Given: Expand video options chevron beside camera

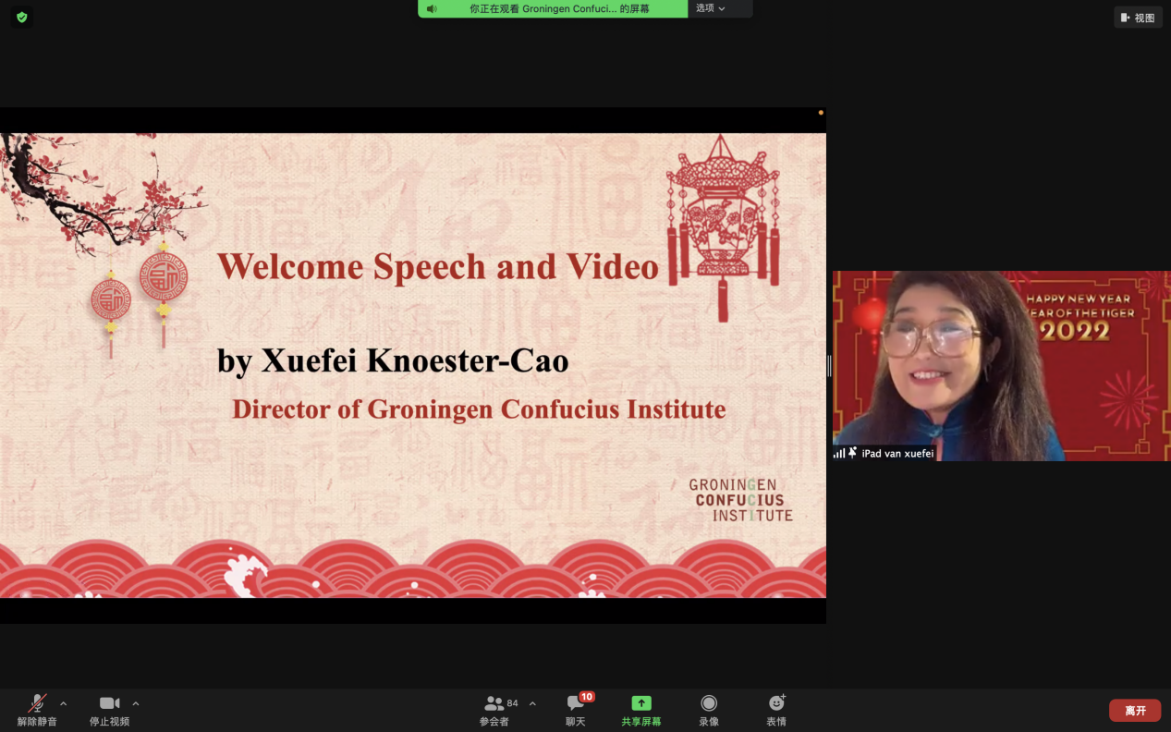Looking at the screenshot, I should pos(136,704).
